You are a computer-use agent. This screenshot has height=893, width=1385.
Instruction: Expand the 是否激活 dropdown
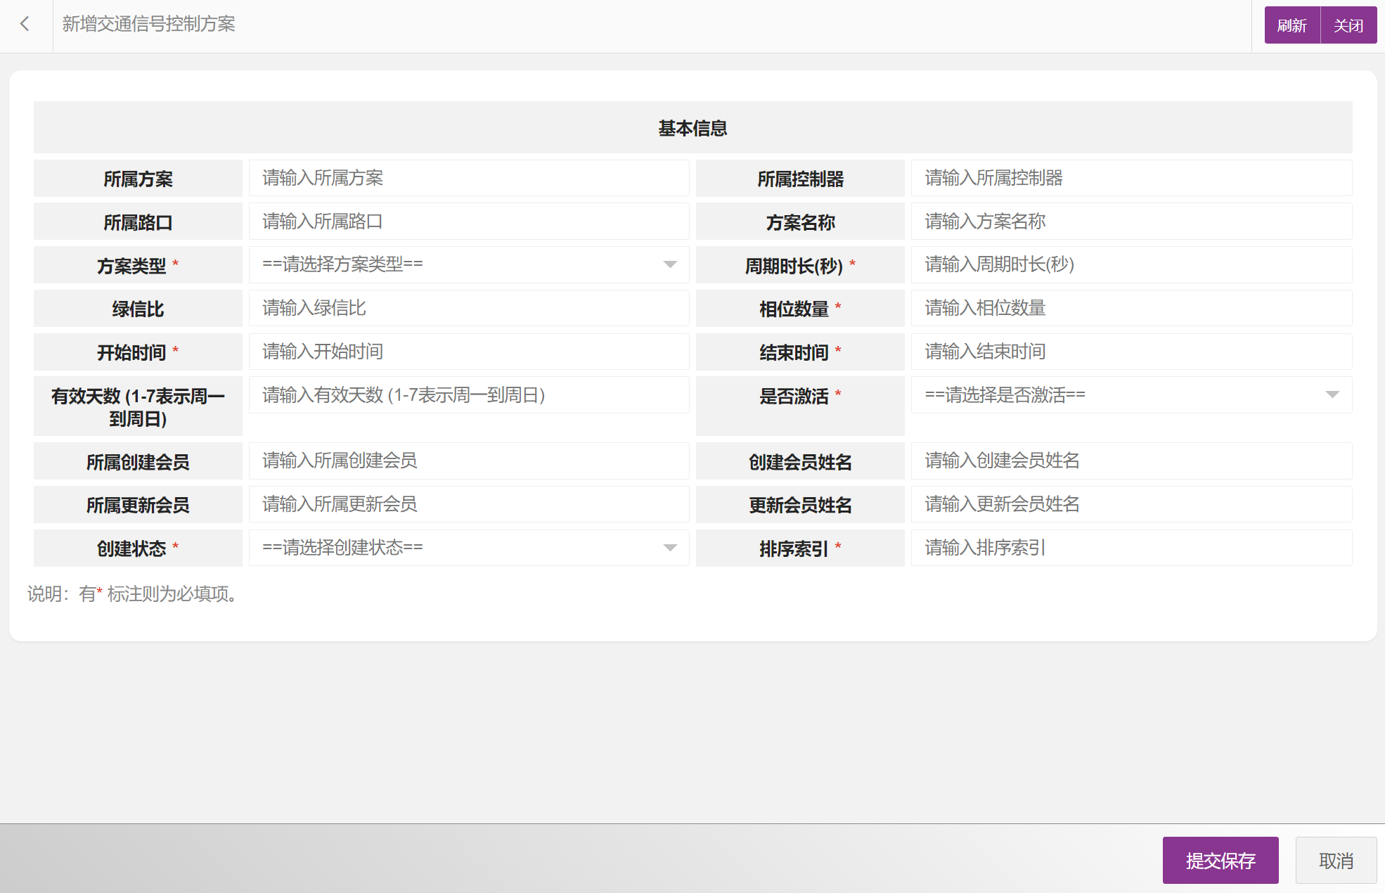point(1130,395)
